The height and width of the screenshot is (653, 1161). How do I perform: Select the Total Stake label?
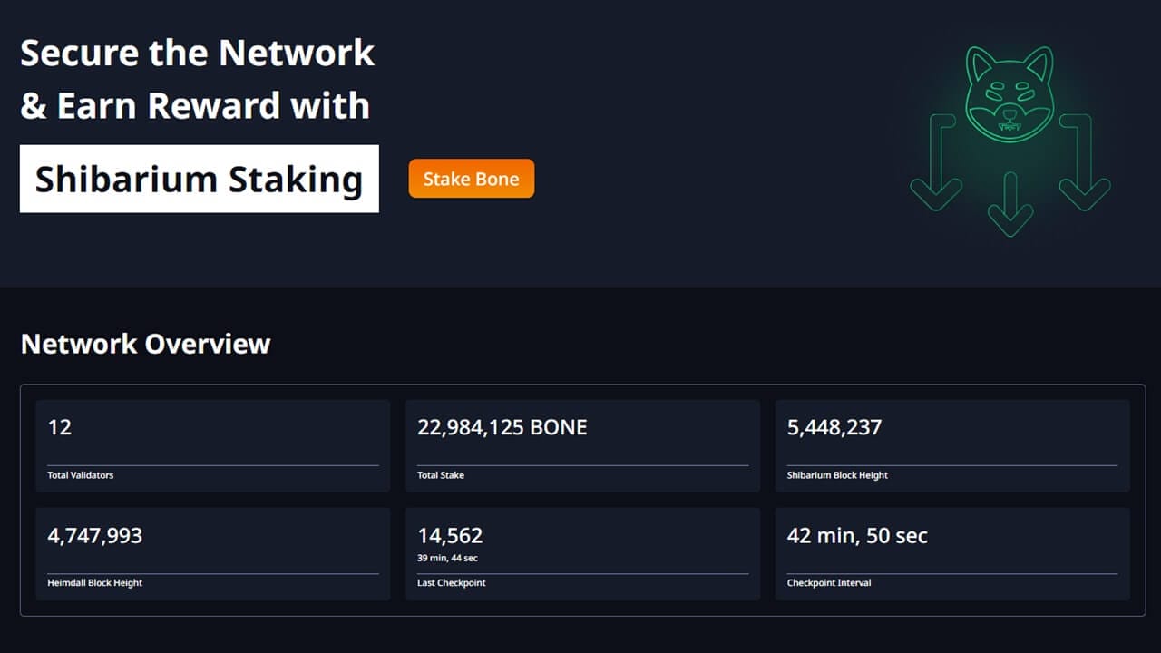tap(441, 475)
